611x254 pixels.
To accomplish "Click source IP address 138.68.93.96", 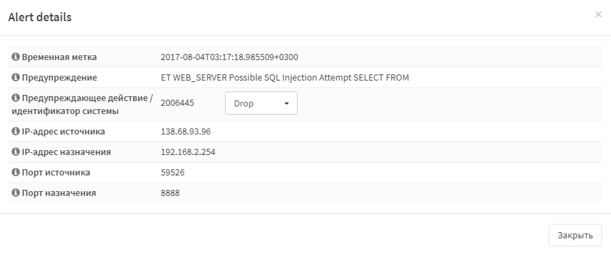I will point(185,131).
